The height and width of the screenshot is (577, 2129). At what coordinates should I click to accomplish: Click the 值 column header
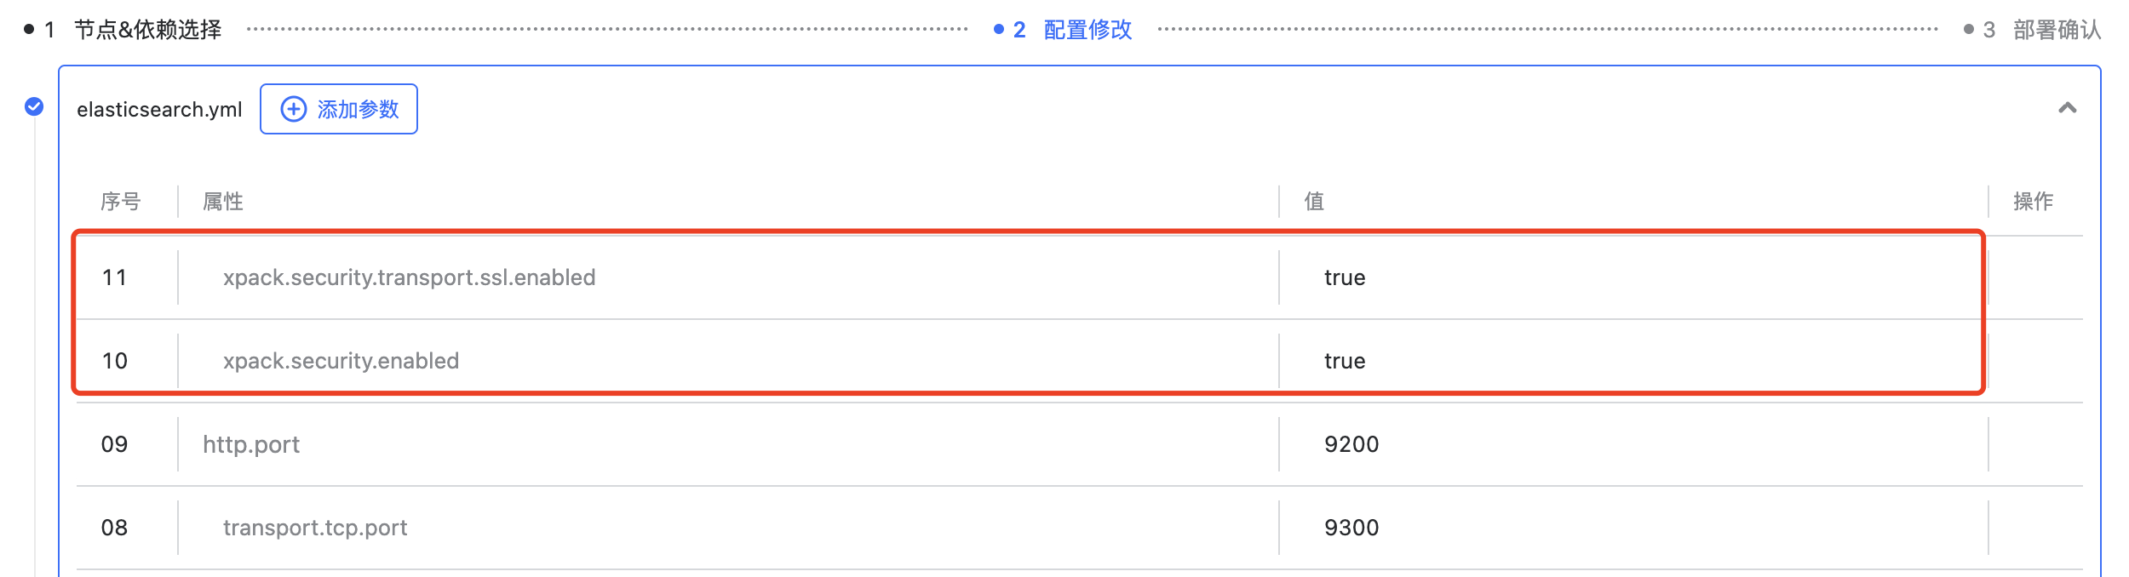point(1314,202)
